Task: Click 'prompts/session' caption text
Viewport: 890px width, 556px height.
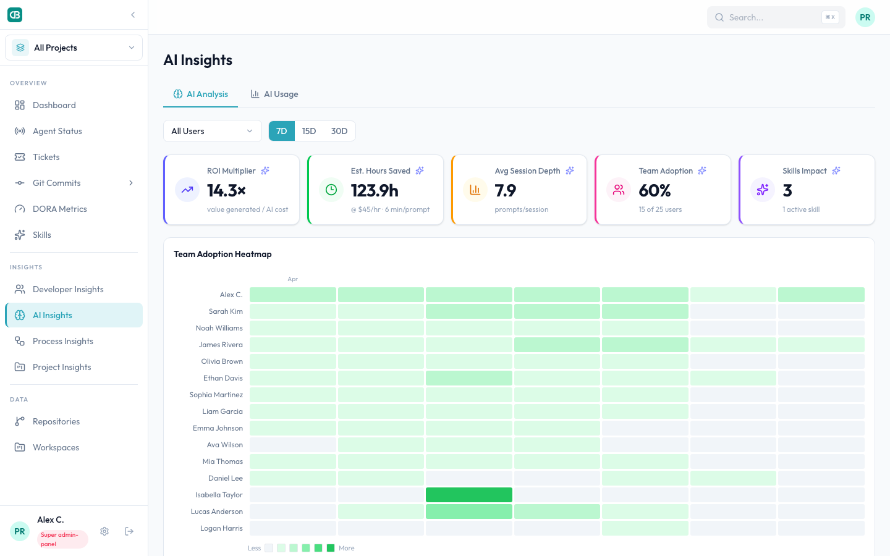Action: [x=522, y=209]
